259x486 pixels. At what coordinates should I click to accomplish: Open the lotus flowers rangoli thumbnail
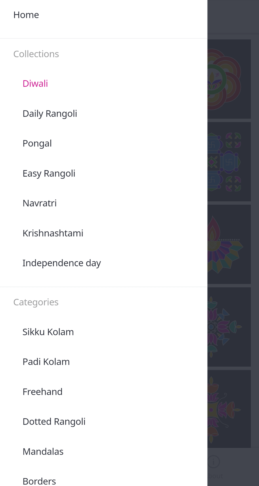click(229, 327)
